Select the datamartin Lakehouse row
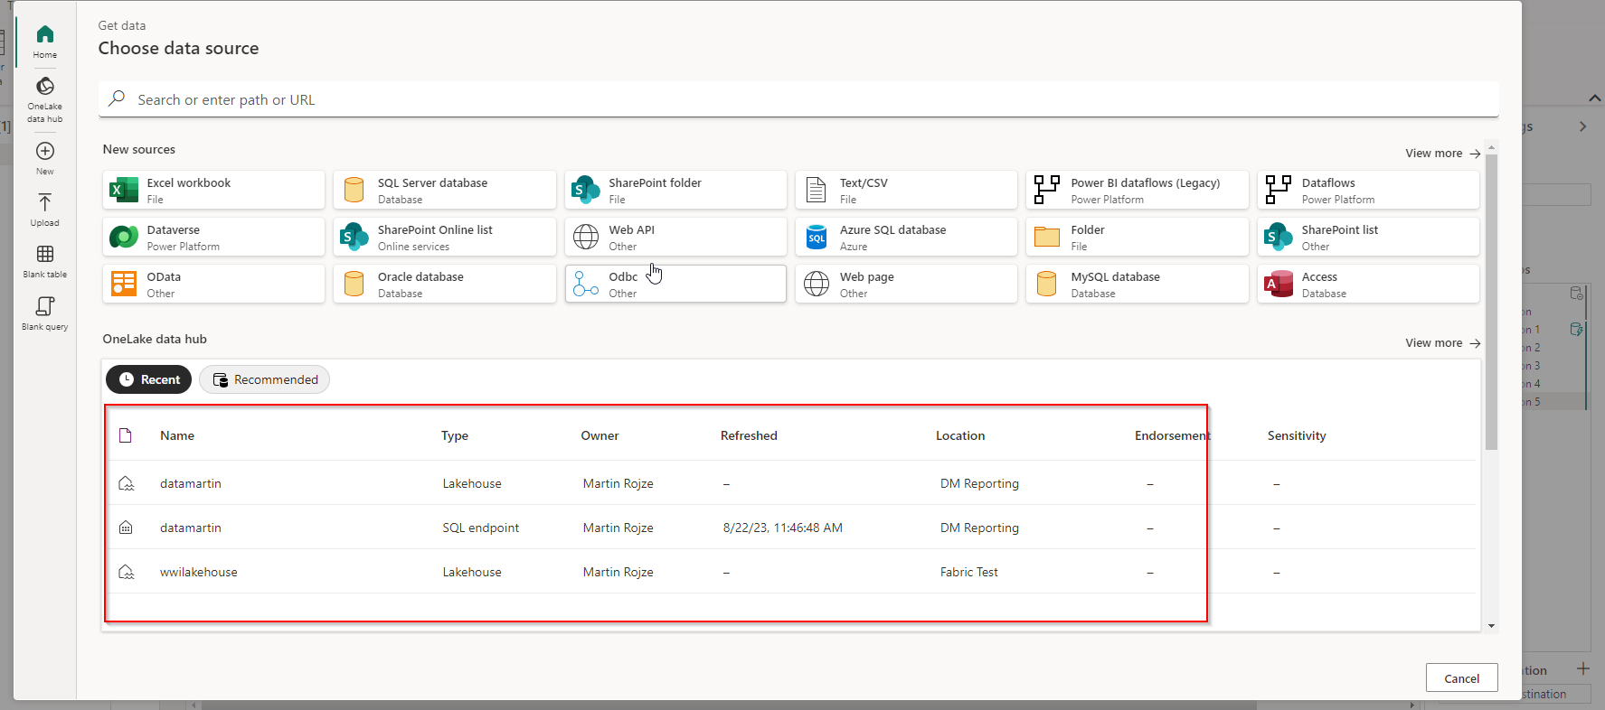This screenshot has width=1605, height=710. coord(789,483)
